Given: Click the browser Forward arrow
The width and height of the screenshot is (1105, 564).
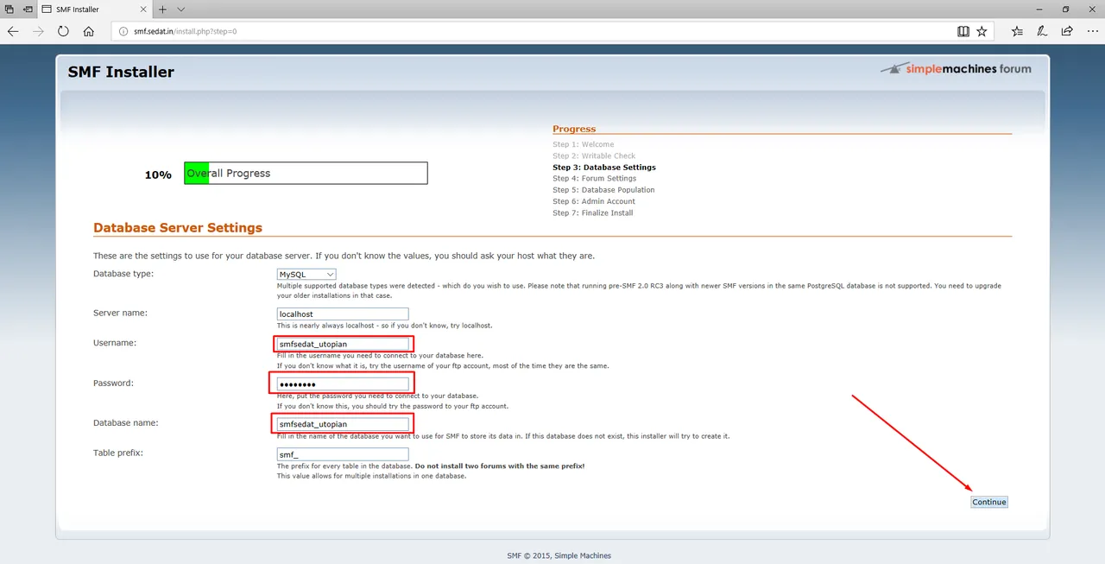Looking at the screenshot, I should pyautogui.click(x=38, y=31).
